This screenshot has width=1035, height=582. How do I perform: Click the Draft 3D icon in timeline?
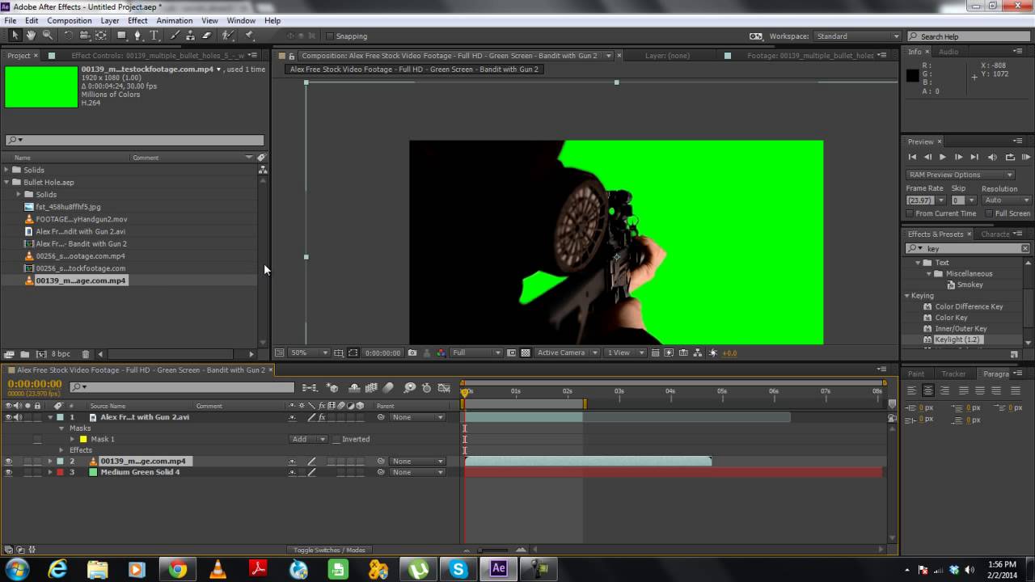[x=332, y=388]
